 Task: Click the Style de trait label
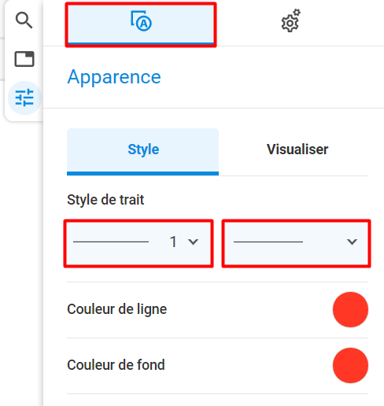tap(105, 200)
